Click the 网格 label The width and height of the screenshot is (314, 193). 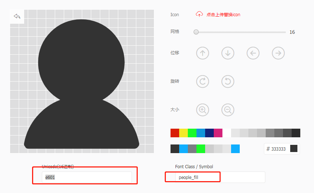(175, 32)
